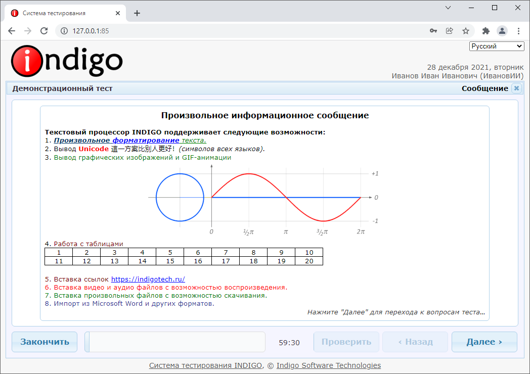Open the Extensions puzzle icon

coord(485,31)
